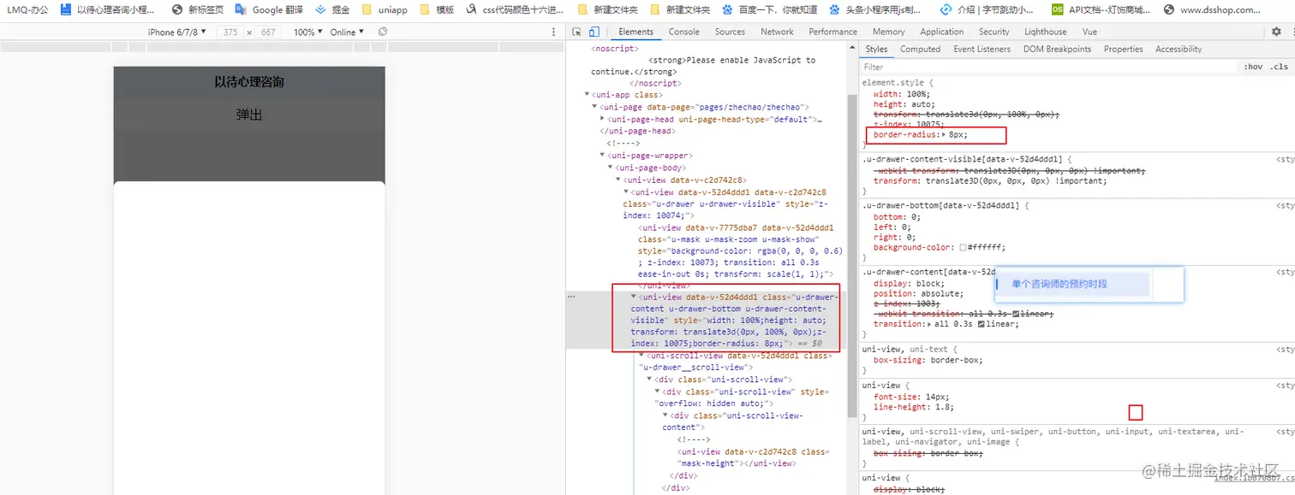
Task: Switch to the Vue tab
Action: (1089, 32)
